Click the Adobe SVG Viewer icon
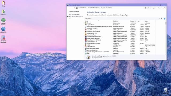This screenshot has height=96, width=171. coord(86,42)
